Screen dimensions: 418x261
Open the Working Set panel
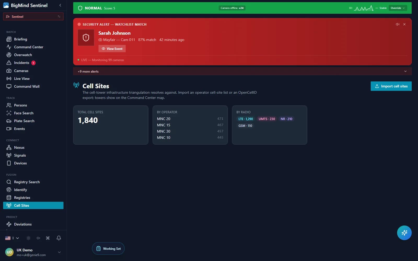click(x=108, y=248)
